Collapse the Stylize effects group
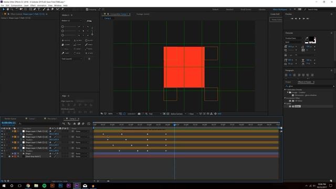336x189 pixels. (x=285, y=103)
